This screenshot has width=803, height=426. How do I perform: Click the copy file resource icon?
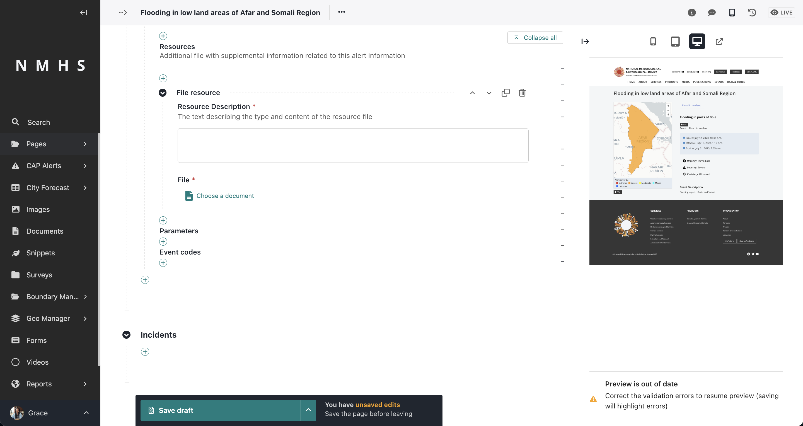coord(505,93)
